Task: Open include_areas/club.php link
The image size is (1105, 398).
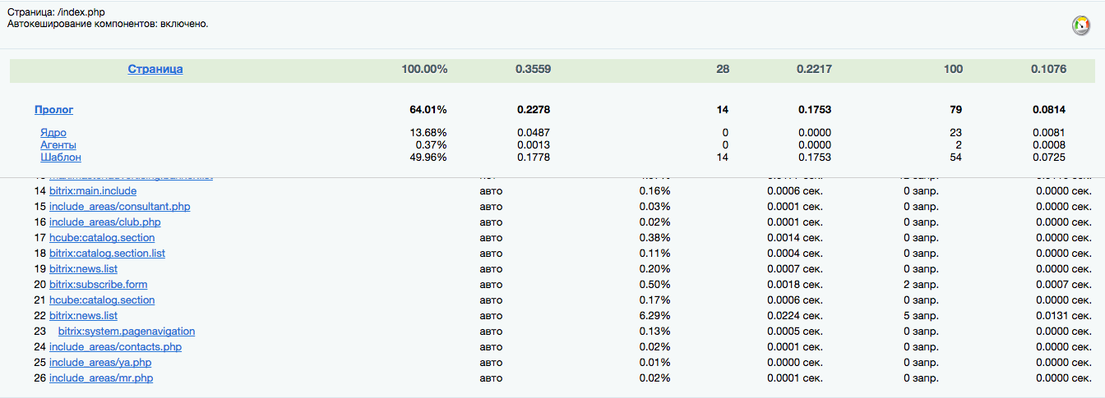Action: click(104, 222)
